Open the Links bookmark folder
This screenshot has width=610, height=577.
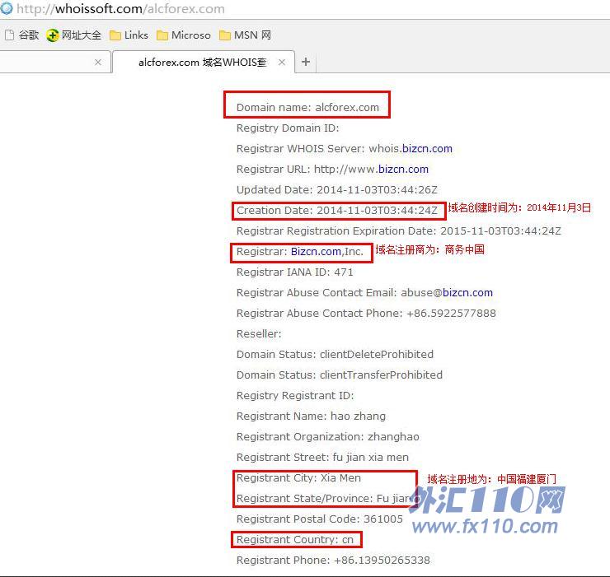[129, 35]
